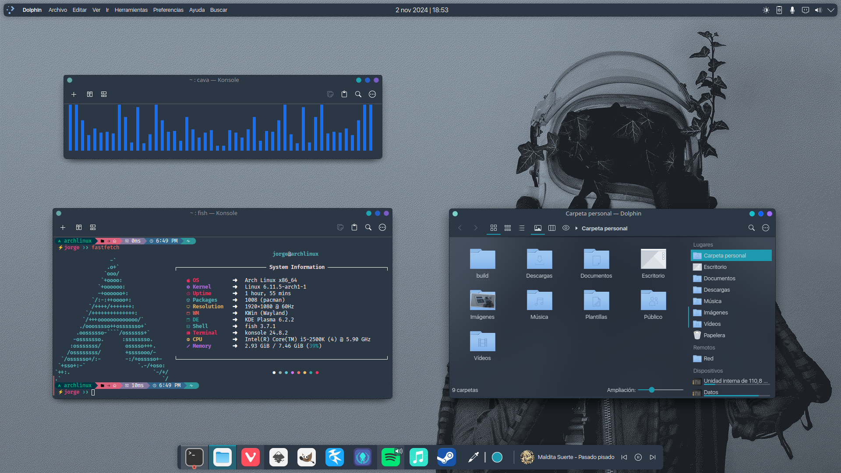Open Preferencias menu in top bar

168,10
